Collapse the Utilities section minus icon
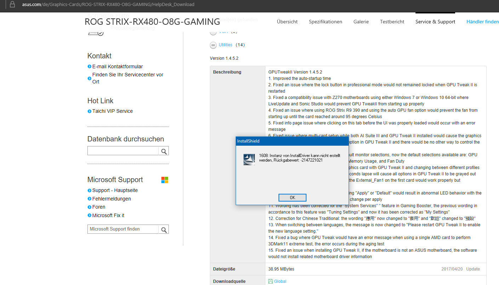This screenshot has width=499, height=285. pos(213,45)
